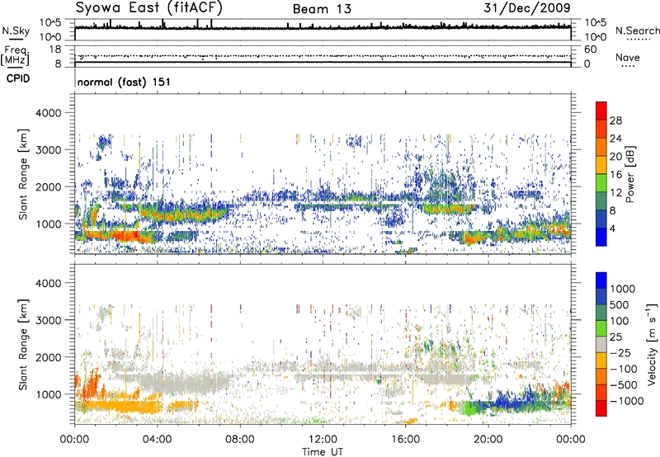Click the '-25' velocity scale value
Image resolution: width=660 pixels, height=457 pixels.
(x=620, y=352)
